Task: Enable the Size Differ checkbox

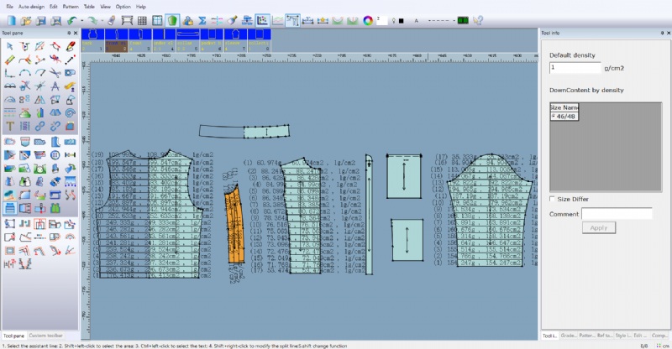Action: [x=553, y=199]
